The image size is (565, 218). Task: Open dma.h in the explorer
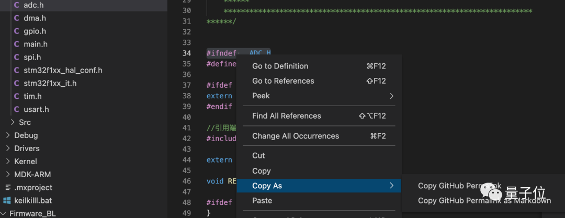(x=35, y=18)
